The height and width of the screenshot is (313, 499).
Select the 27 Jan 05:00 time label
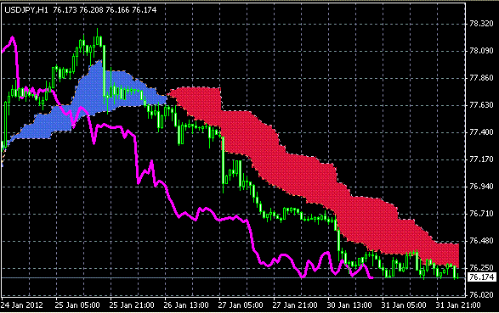click(241, 305)
